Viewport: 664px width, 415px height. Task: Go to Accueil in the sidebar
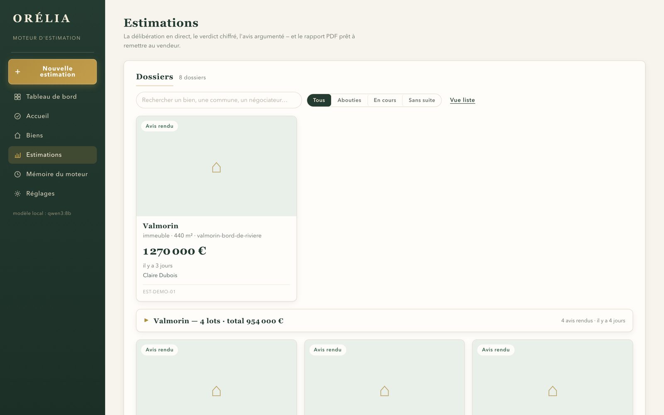point(52,116)
